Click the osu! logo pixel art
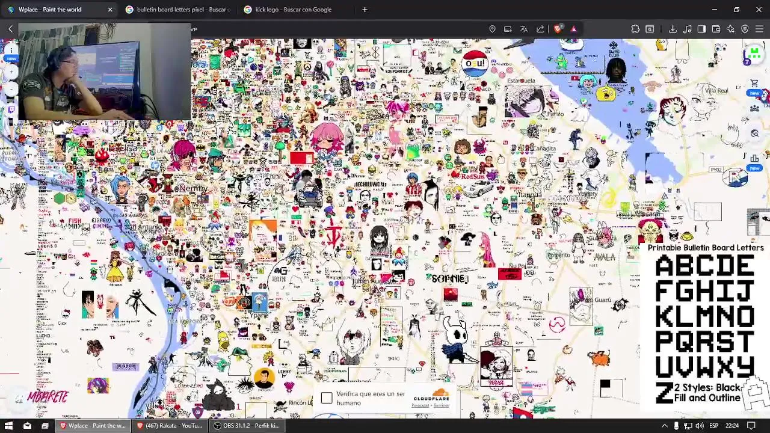 (x=475, y=64)
